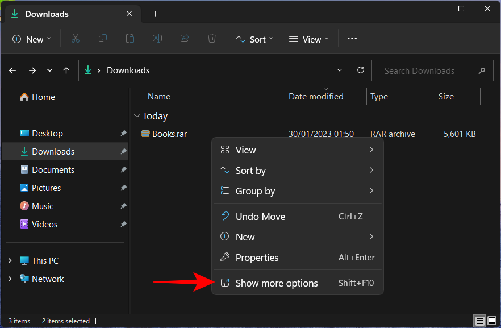This screenshot has height=328, width=501.
Task: Open the New button menu
Action: pyautogui.click(x=31, y=39)
